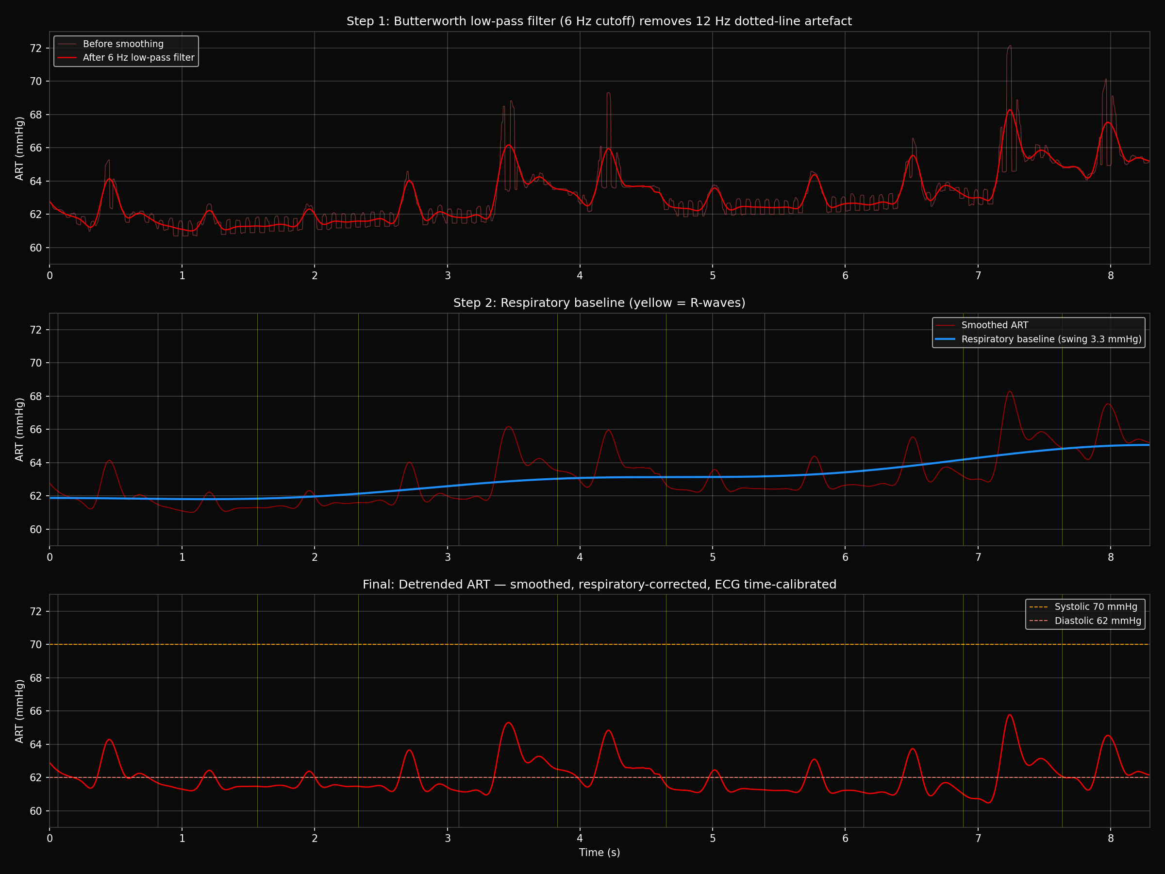Image resolution: width=1165 pixels, height=874 pixels.
Task: Click the '72' y-axis tick of the top plot
Action: (x=36, y=49)
